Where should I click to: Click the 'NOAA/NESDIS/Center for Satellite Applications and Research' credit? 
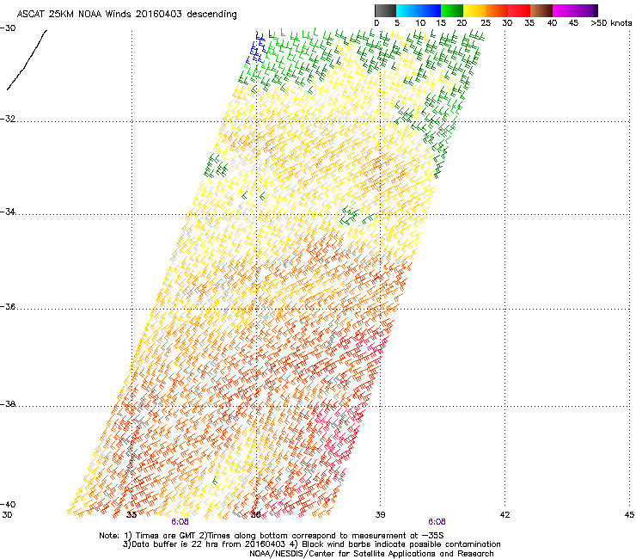pyautogui.click(x=371, y=554)
